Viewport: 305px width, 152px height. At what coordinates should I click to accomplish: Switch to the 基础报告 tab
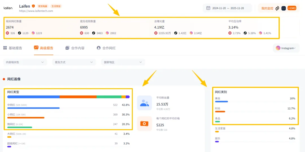point(13,48)
